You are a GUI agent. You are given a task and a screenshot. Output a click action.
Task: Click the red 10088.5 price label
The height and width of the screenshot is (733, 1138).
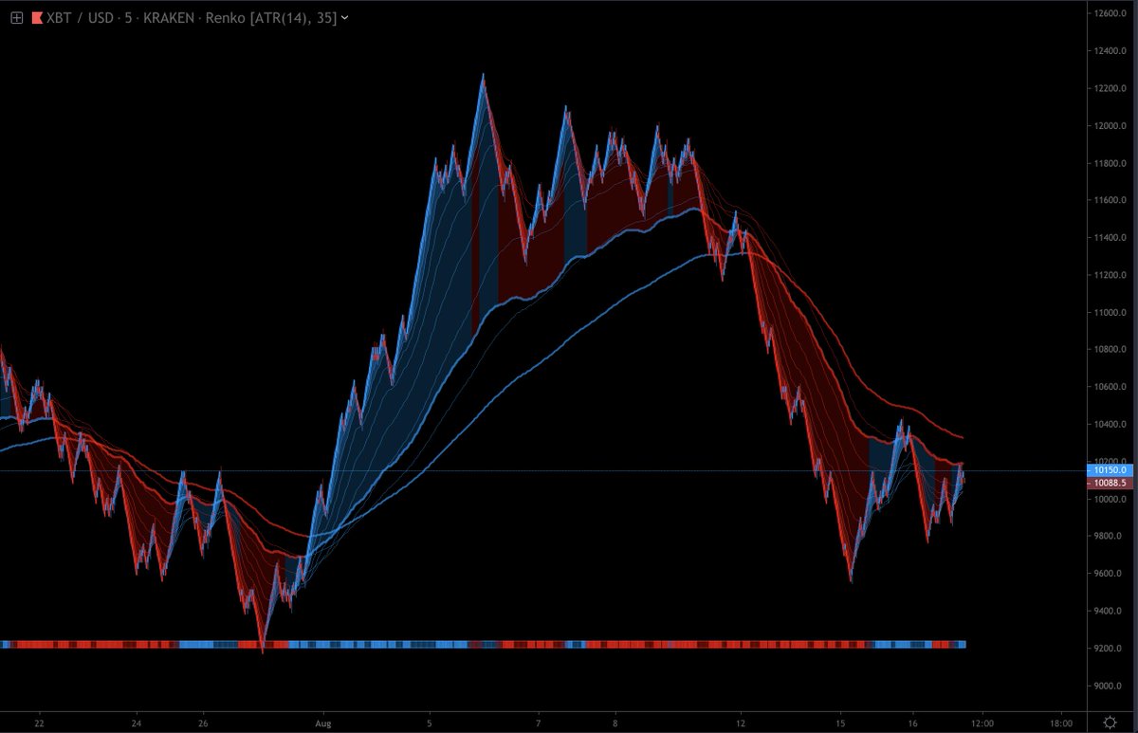tap(1110, 483)
